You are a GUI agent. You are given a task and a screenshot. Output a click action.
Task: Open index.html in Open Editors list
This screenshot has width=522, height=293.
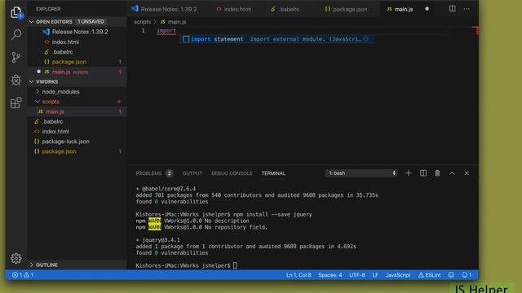pyautogui.click(x=77, y=42)
